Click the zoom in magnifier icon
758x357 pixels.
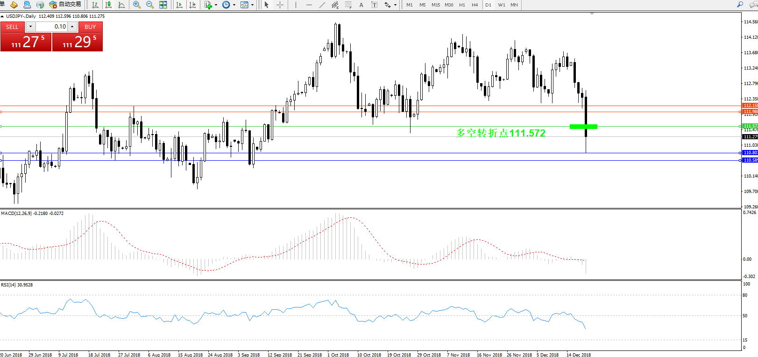click(136, 5)
